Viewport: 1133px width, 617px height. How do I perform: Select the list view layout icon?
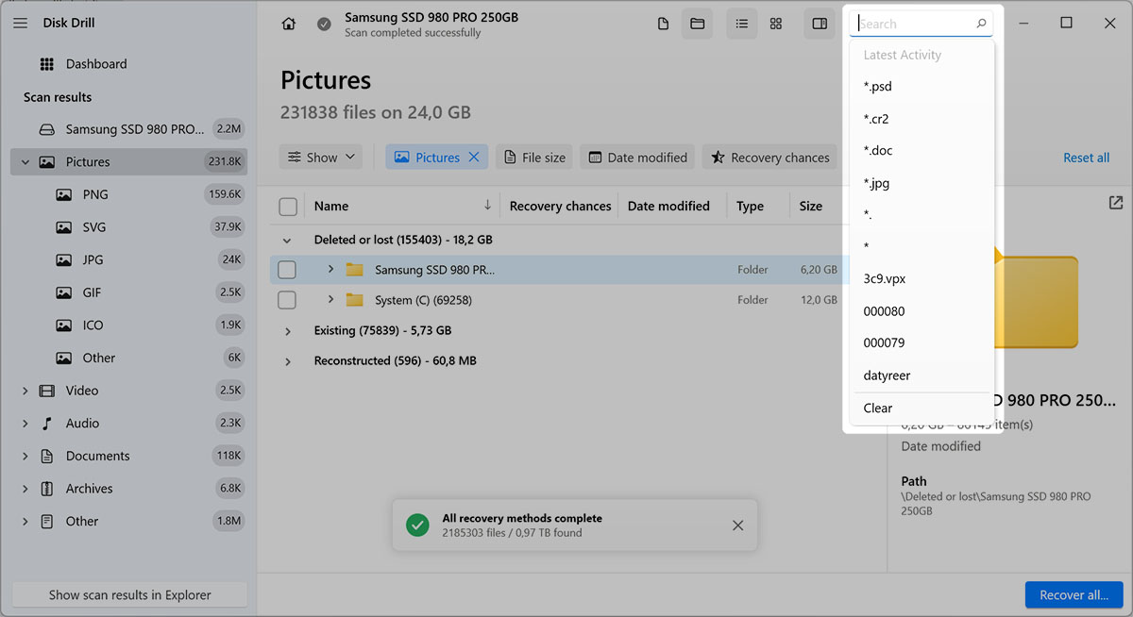741,24
